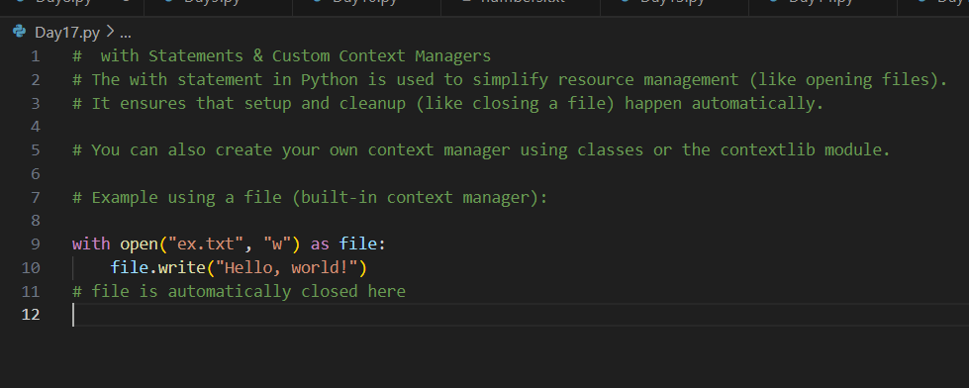The image size is (969, 388).
Task: Click the 'with' keyword on line 9
Action: pos(91,244)
